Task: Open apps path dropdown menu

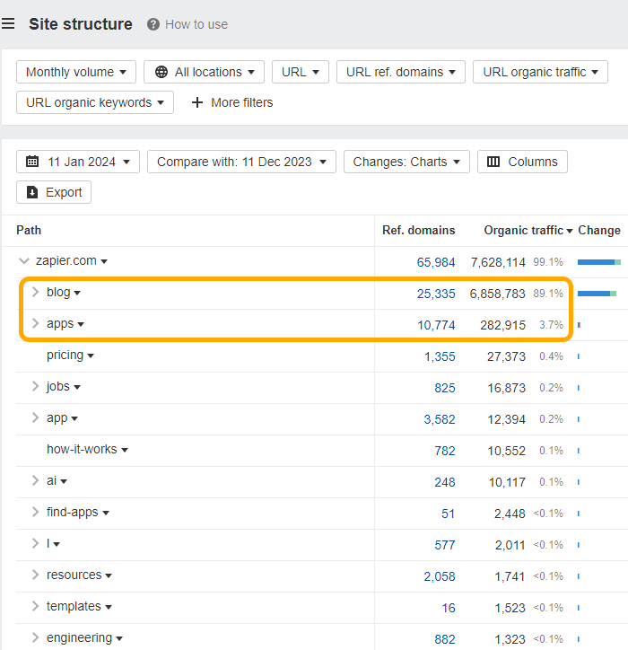Action: click(81, 325)
